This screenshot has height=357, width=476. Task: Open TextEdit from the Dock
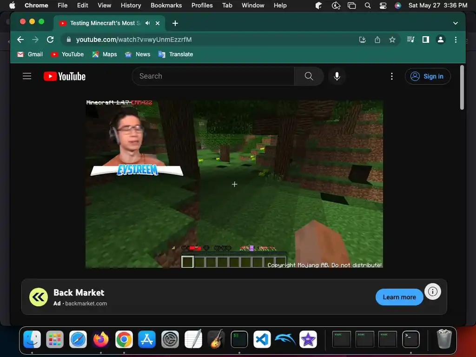tap(193, 339)
